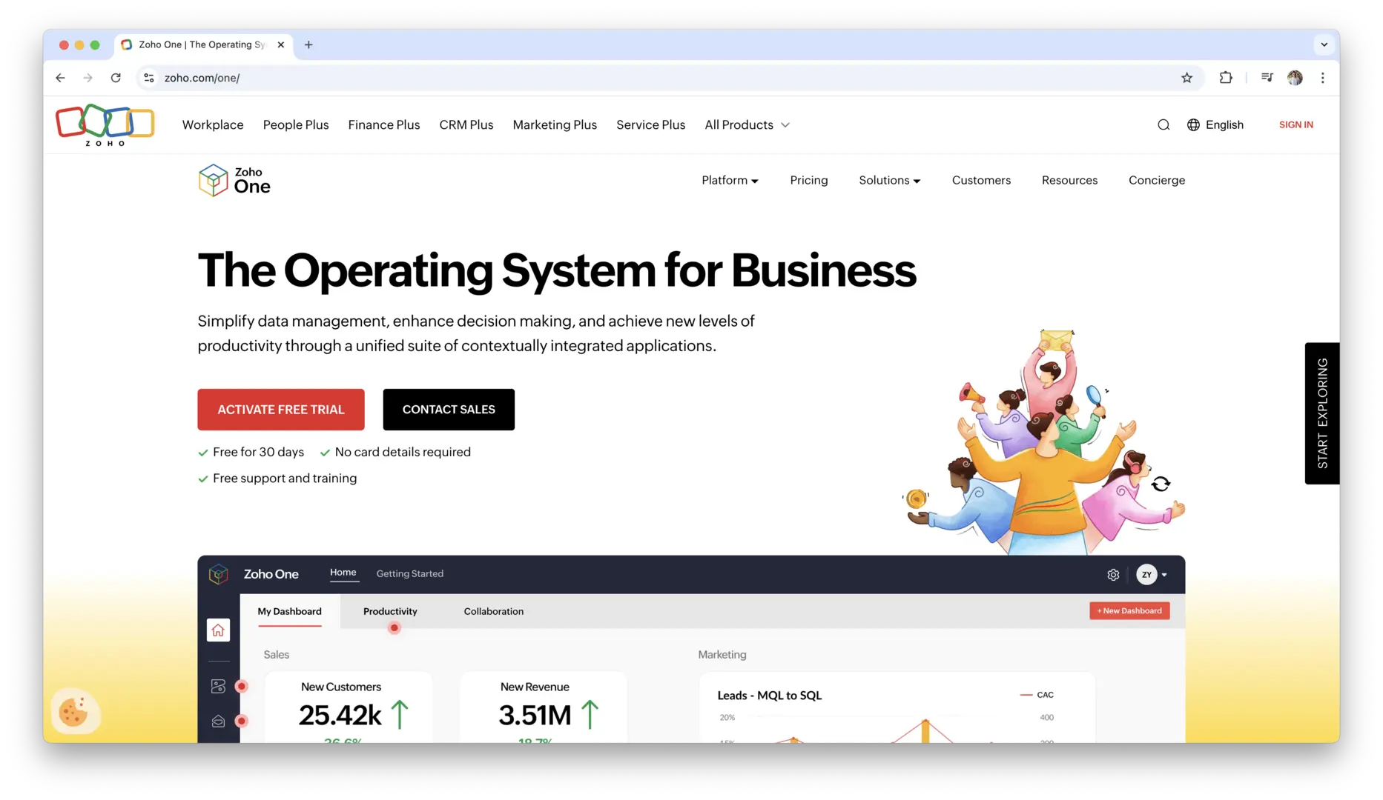
Task: Click the "Marketing" section label
Action: coord(722,655)
